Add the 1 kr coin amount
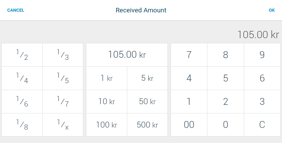This screenshot has height=143, width=282. [107, 78]
